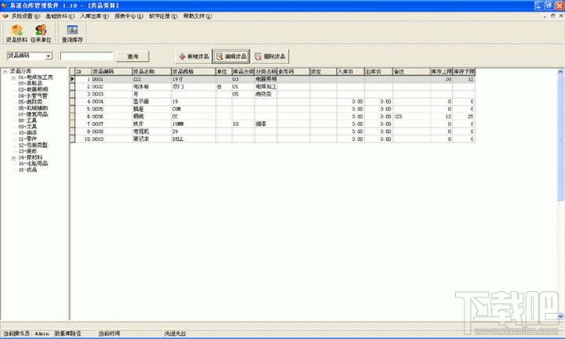Click the 笔记本 item name cell

[x=151, y=139]
